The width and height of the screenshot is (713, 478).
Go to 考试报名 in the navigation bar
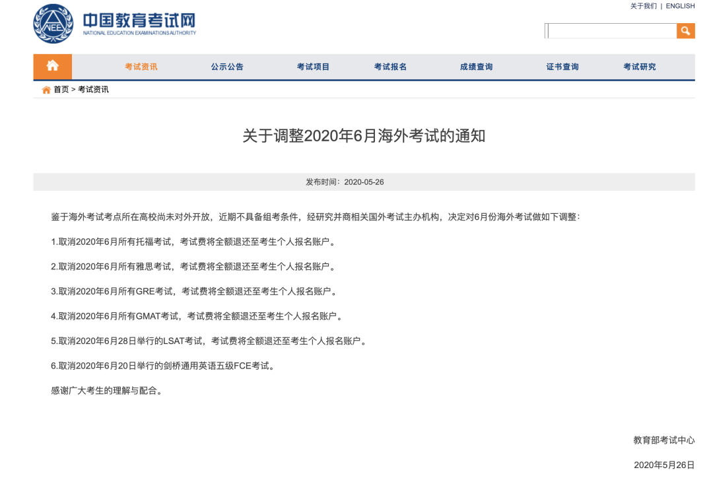(x=390, y=67)
